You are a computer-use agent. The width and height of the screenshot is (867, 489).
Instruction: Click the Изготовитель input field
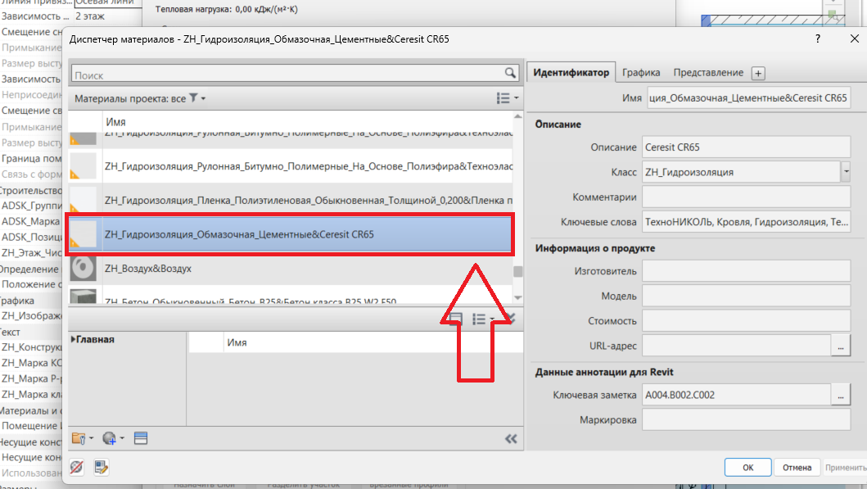click(746, 271)
